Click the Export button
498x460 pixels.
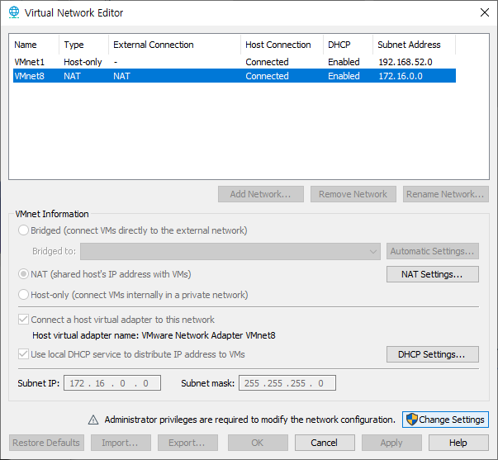[x=187, y=443]
